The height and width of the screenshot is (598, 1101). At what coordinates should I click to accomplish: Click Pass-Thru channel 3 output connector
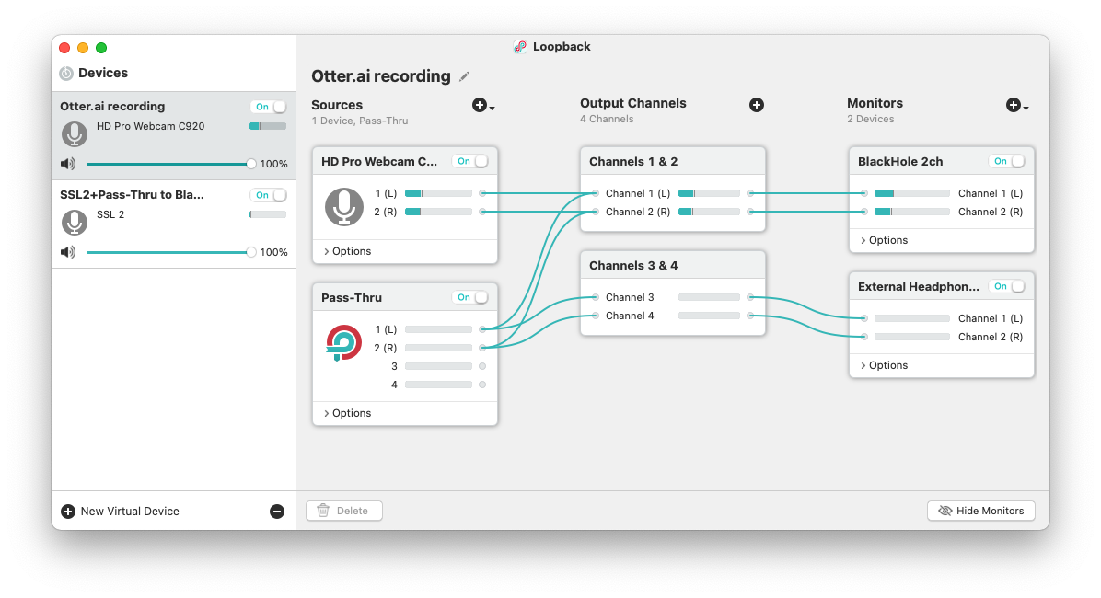(482, 366)
